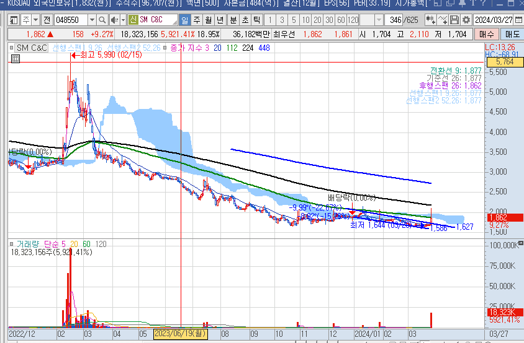Click the 448 moving average legend
Image resolution: width=524 pixels, height=343 pixels.
click(264, 48)
